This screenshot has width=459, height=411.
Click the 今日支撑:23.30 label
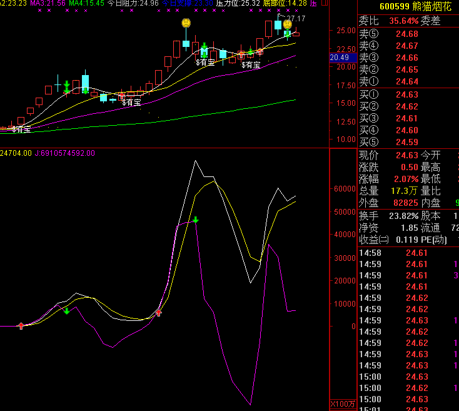click(x=188, y=4)
